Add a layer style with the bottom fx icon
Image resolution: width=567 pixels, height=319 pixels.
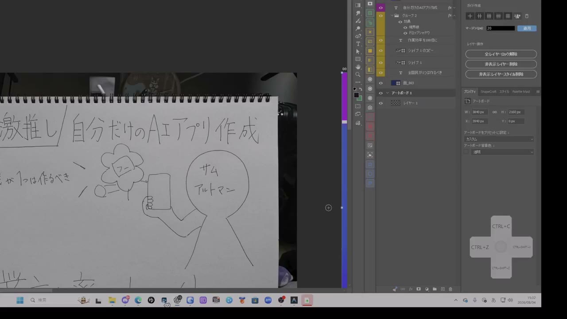pos(411,289)
